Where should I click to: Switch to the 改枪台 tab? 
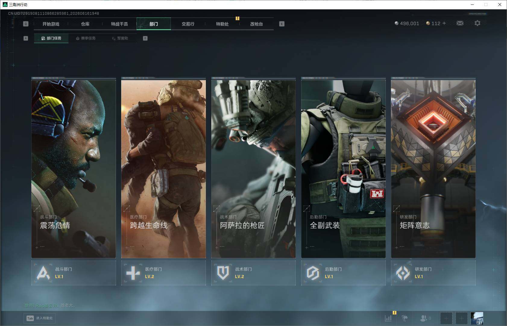coord(257,24)
